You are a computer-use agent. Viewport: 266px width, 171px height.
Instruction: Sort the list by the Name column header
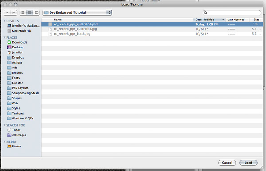click(117, 20)
